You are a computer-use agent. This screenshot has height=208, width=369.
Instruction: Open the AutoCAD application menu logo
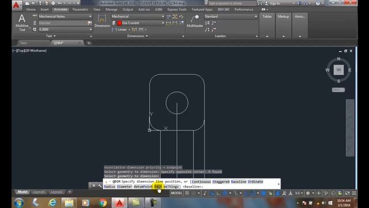[x=17, y=5]
